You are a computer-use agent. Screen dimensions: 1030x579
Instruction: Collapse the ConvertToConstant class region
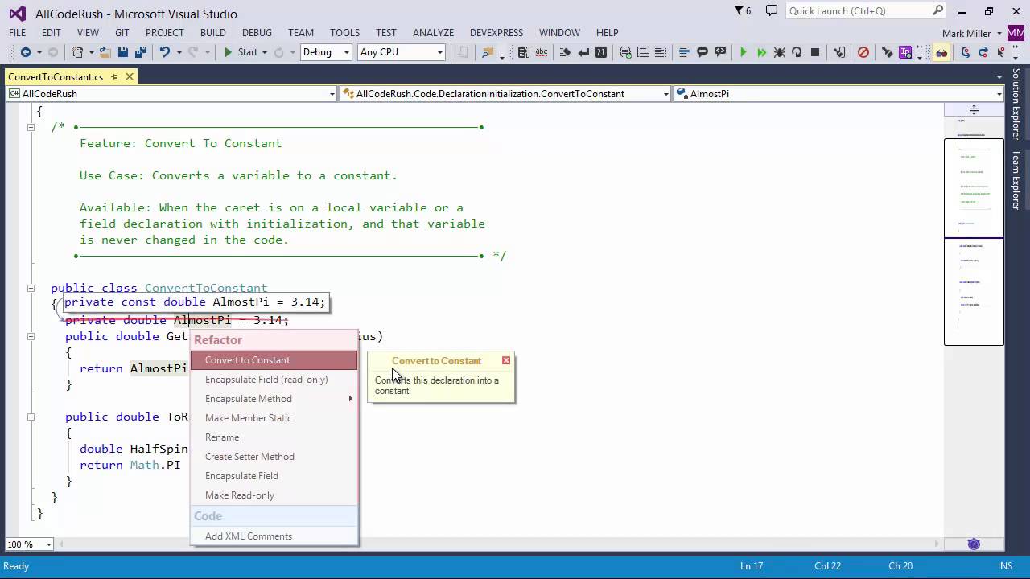pos(31,288)
